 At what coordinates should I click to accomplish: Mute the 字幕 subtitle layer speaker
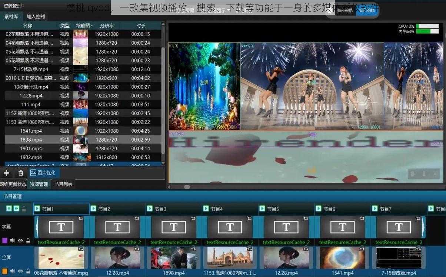[13, 240]
